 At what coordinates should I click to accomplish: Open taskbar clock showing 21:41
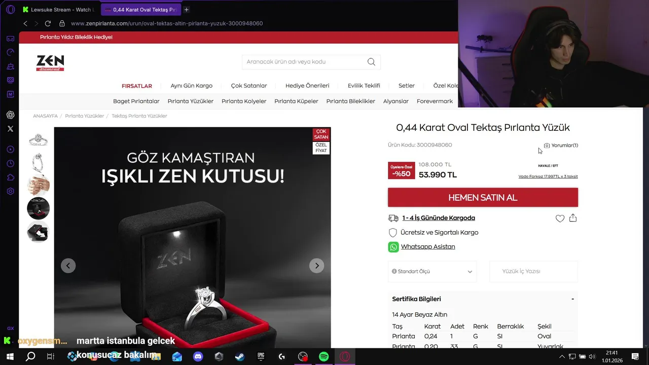[x=612, y=356]
